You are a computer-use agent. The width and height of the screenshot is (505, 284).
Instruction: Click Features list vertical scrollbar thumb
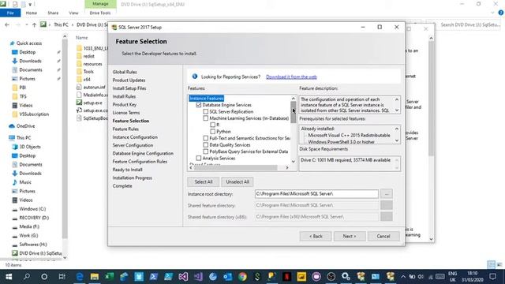click(x=293, y=112)
